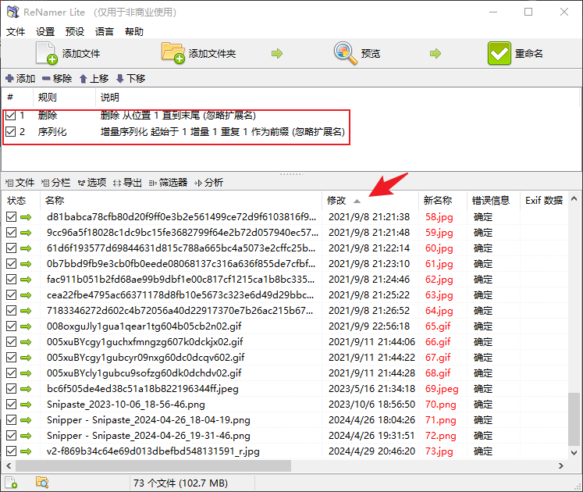The height and width of the screenshot is (492, 583).
Task: Expand the 选项 (Options) dropdown
Action: pos(91,183)
